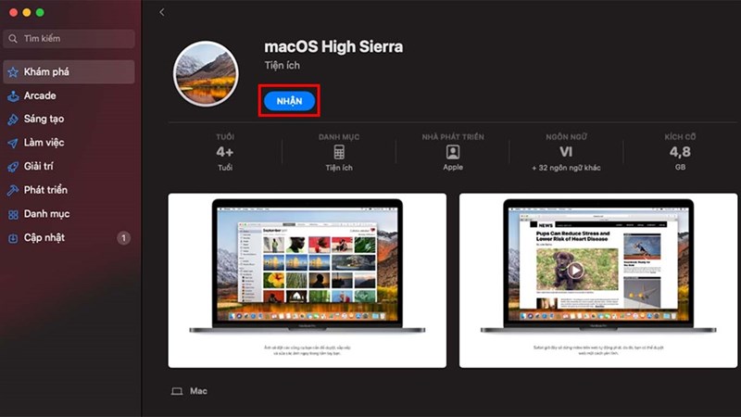Click the Phát triển hammer icon
The width and height of the screenshot is (741, 417).
[x=13, y=190]
